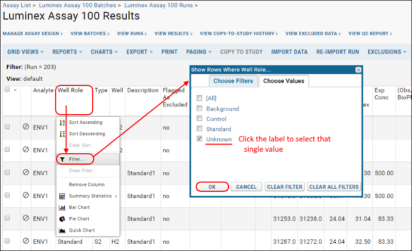This screenshot has width=412, height=251.
Task: Click the Clear All Filters button
Action: [x=334, y=187]
